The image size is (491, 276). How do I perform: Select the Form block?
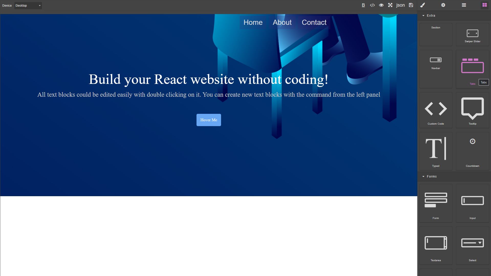coord(436,203)
